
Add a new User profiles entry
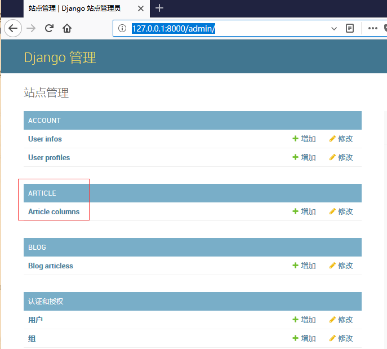[x=304, y=157]
